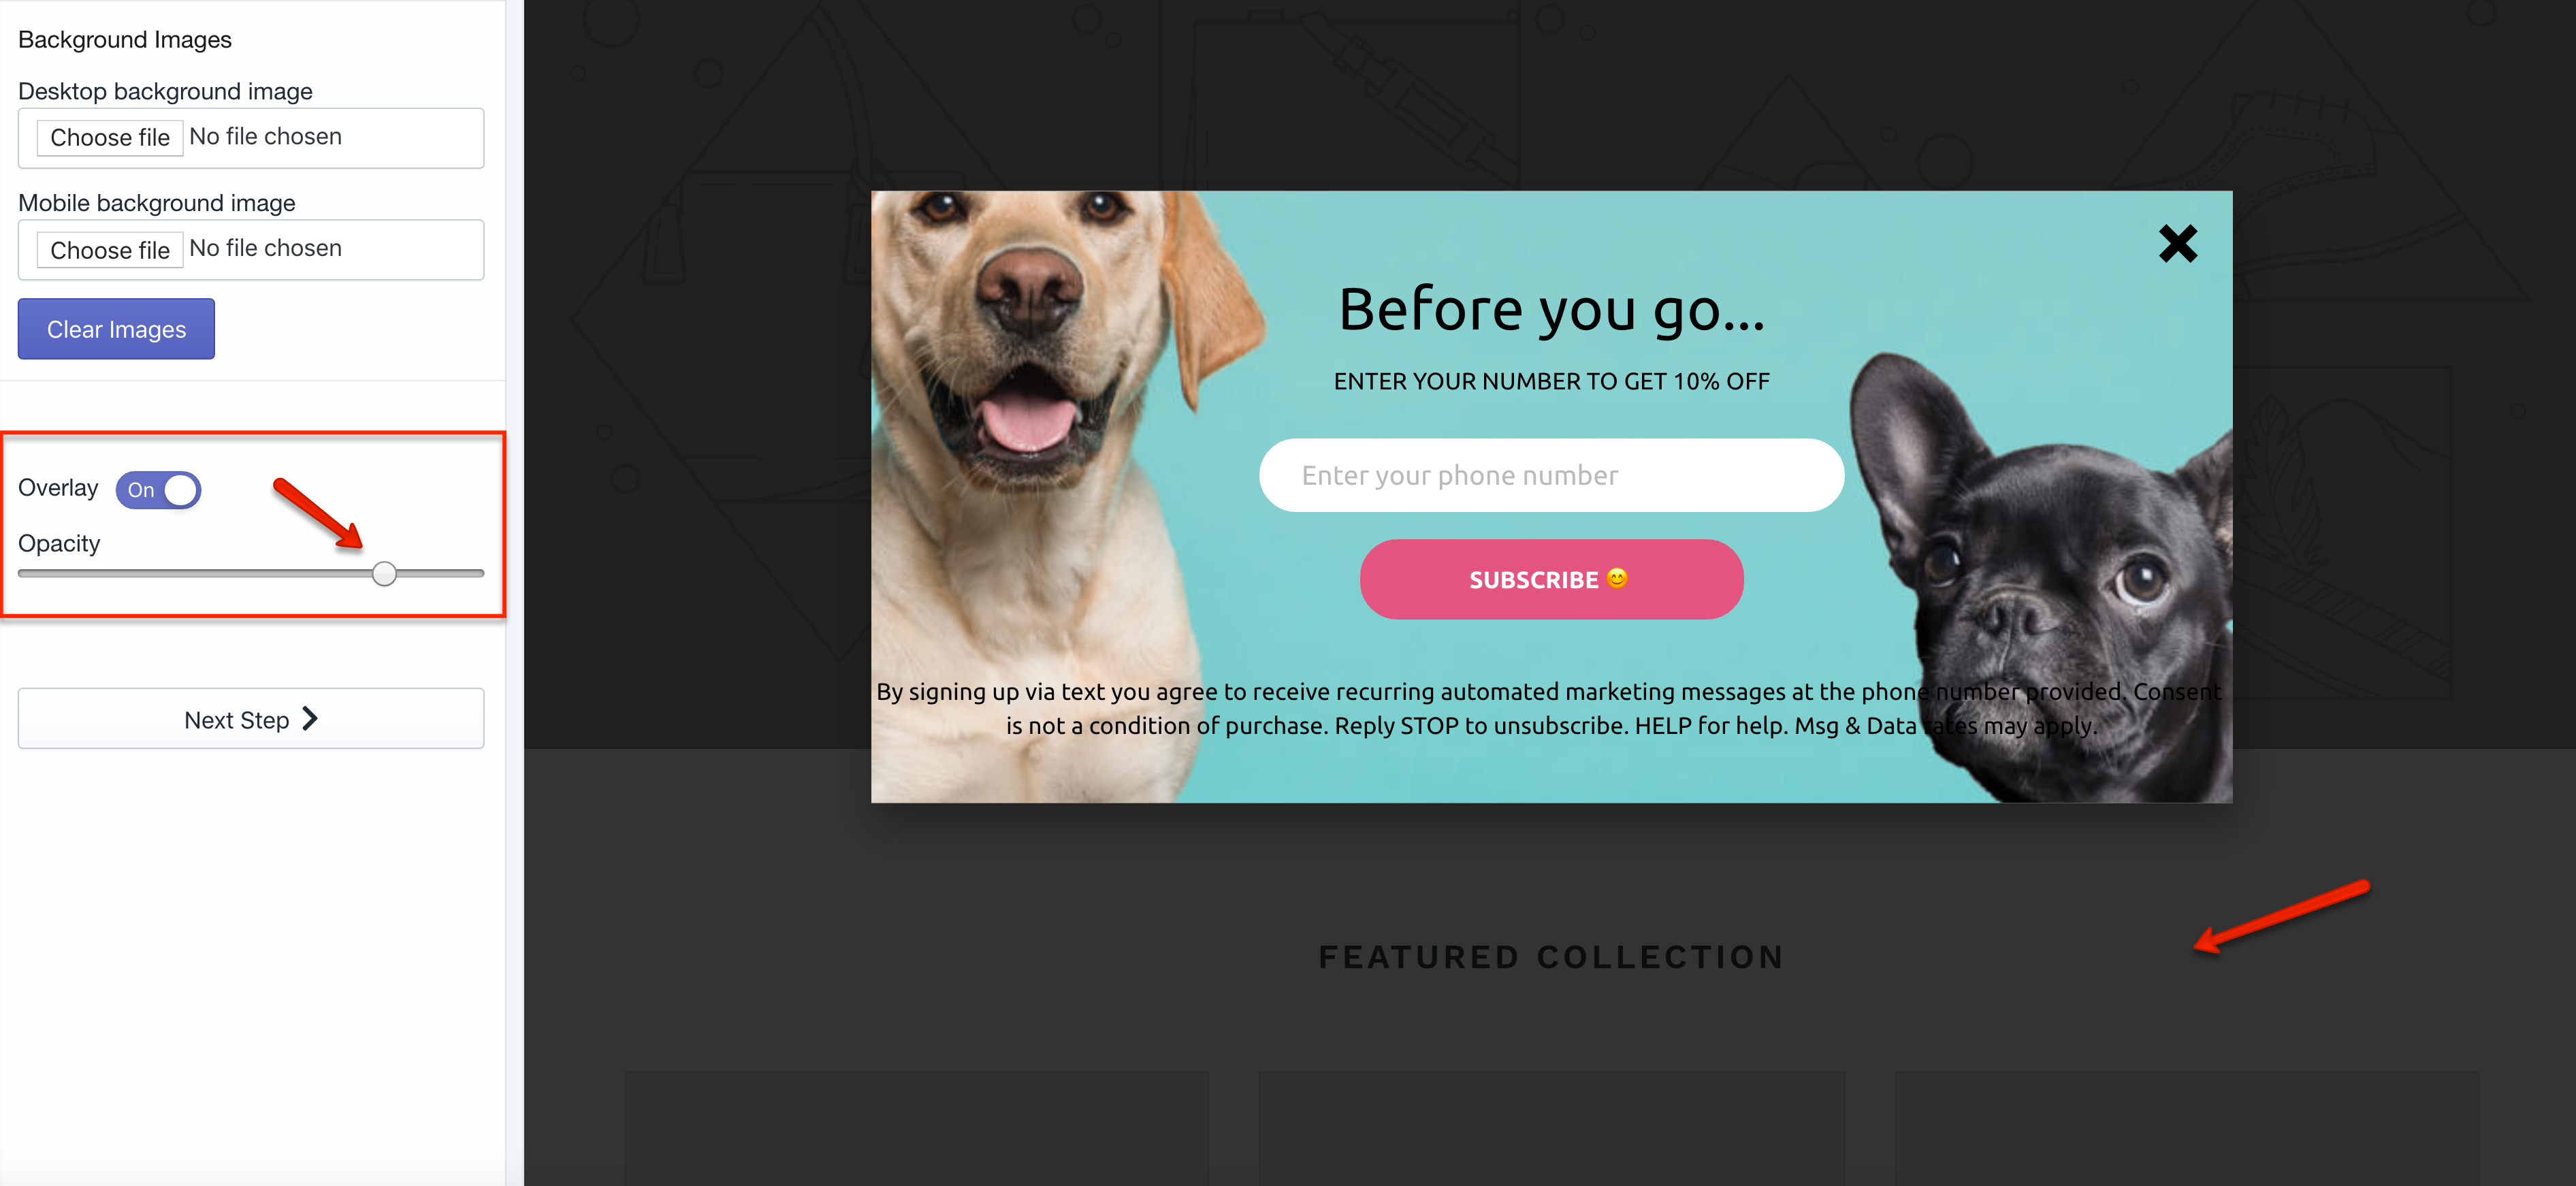Choose file for Mobile background image
Screen dimensions: 2576x1186
(110, 250)
